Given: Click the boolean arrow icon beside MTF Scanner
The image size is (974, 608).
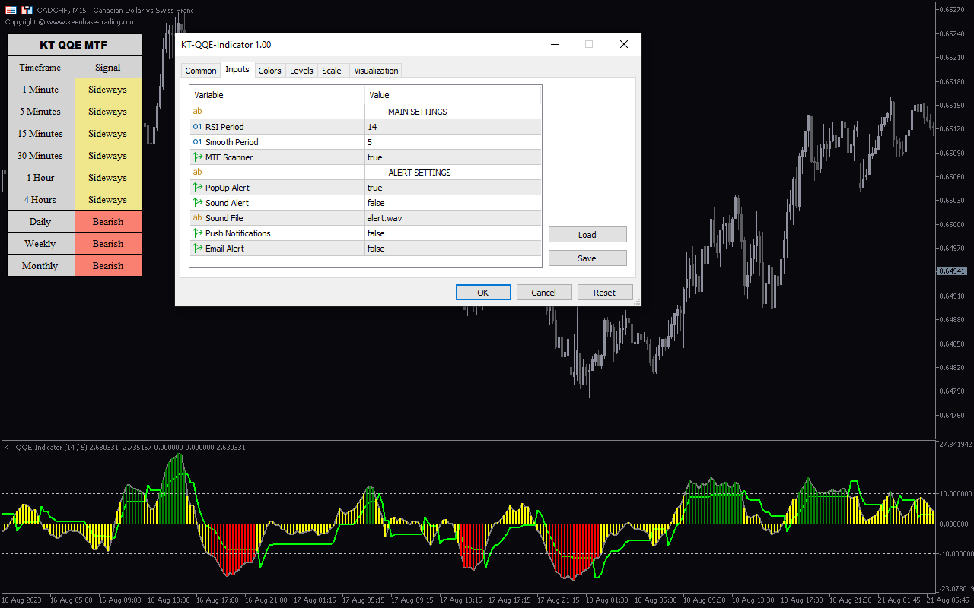Looking at the screenshot, I should click(x=198, y=157).
